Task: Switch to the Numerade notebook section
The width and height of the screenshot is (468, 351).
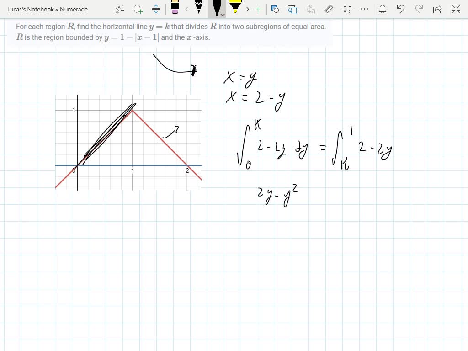Action: [74, 9]
